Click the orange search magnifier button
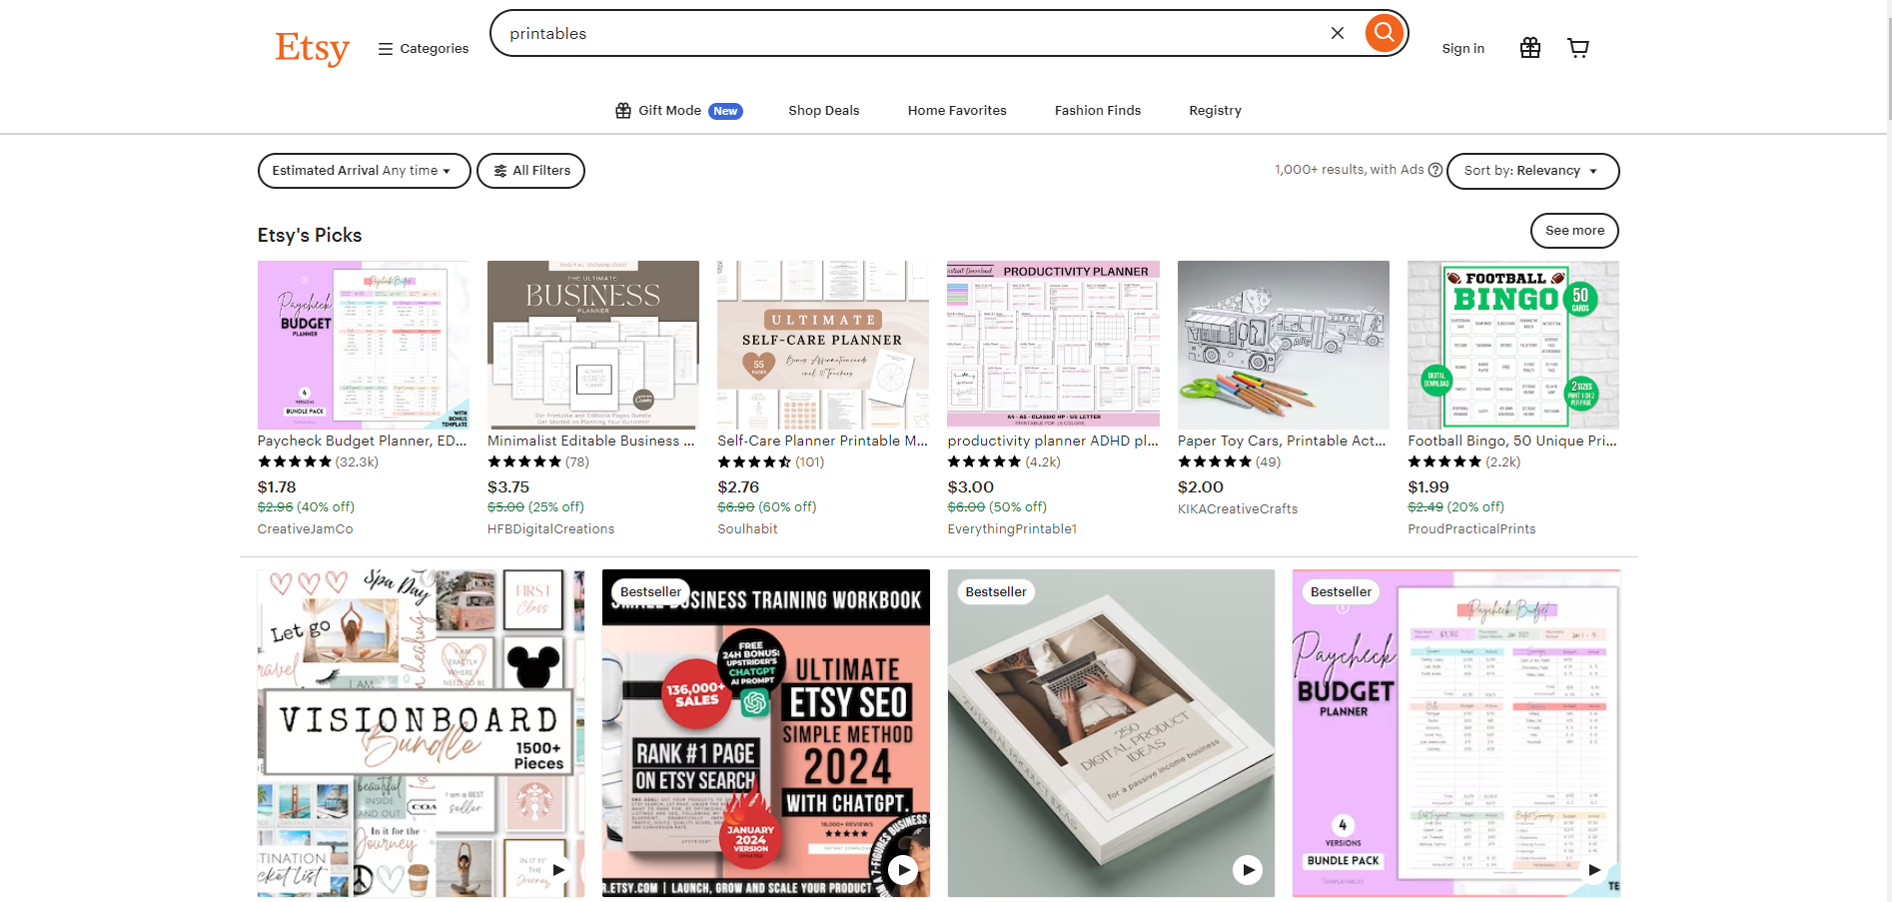 tap(1384, 33)
